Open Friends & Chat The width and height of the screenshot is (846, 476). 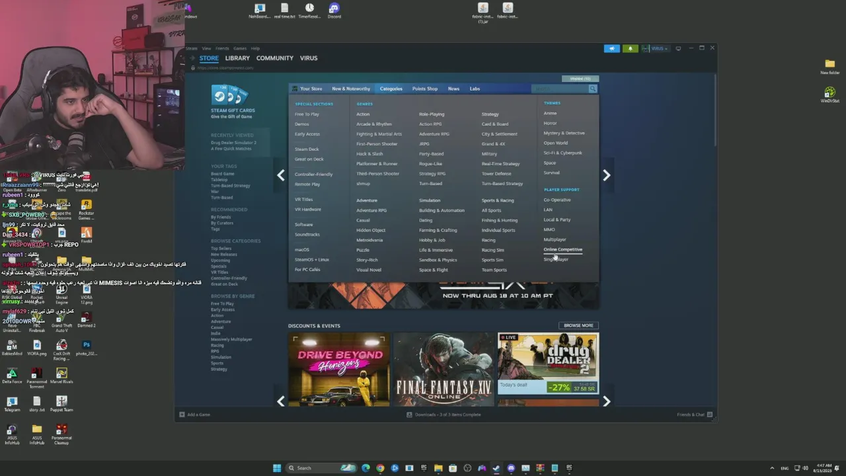coord(695,415)
